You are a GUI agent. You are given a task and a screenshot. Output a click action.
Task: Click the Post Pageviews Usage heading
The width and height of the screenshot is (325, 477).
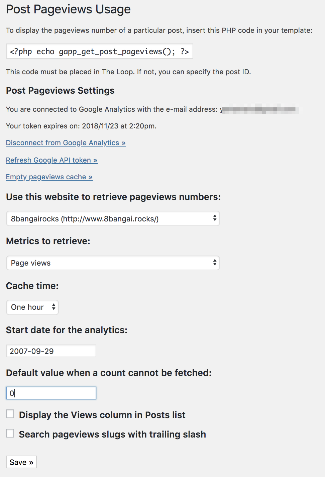[x=69, y=9]
